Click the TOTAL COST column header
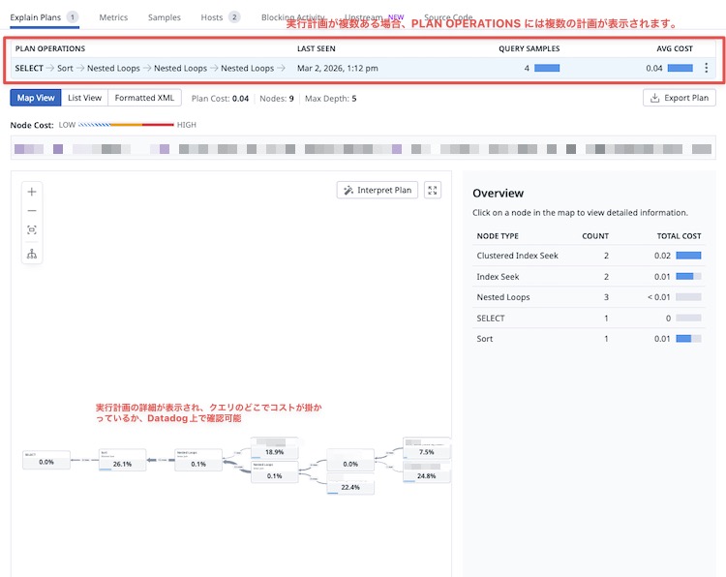The width and height of the screenshot is (726, 577). coord(679,236)
